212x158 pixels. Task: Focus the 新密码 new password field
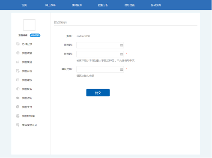click(x=100, y=54)
